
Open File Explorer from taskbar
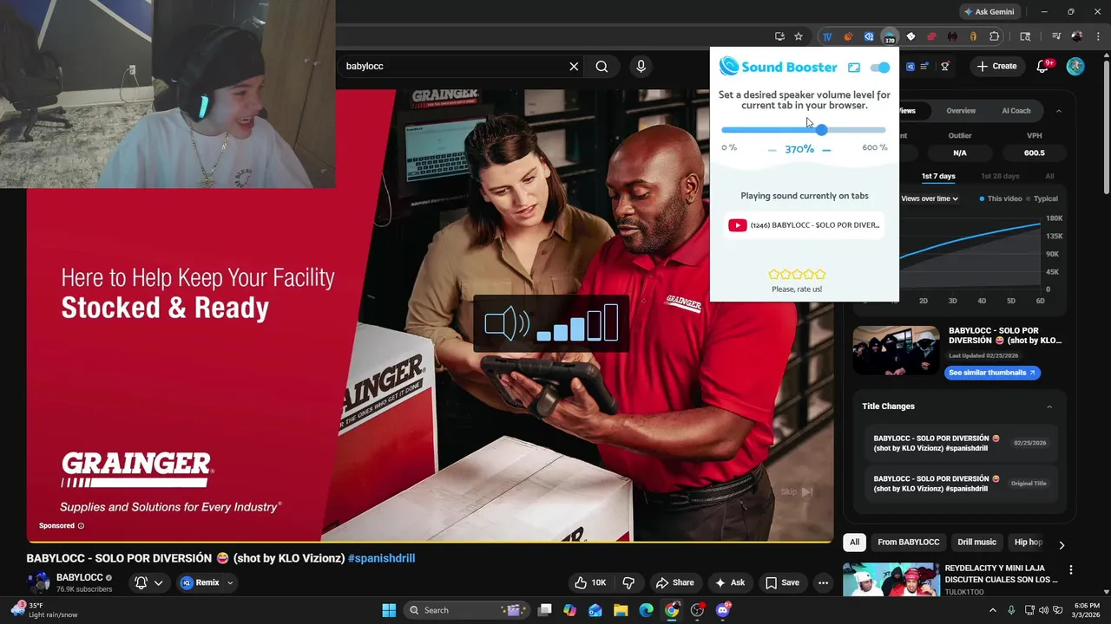pyautogui.click(x=621, y=610)
